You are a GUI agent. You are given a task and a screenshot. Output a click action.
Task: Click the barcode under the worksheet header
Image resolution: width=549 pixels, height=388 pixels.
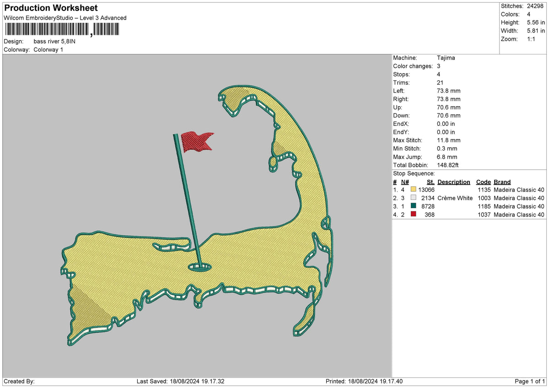tap(61, 30)
